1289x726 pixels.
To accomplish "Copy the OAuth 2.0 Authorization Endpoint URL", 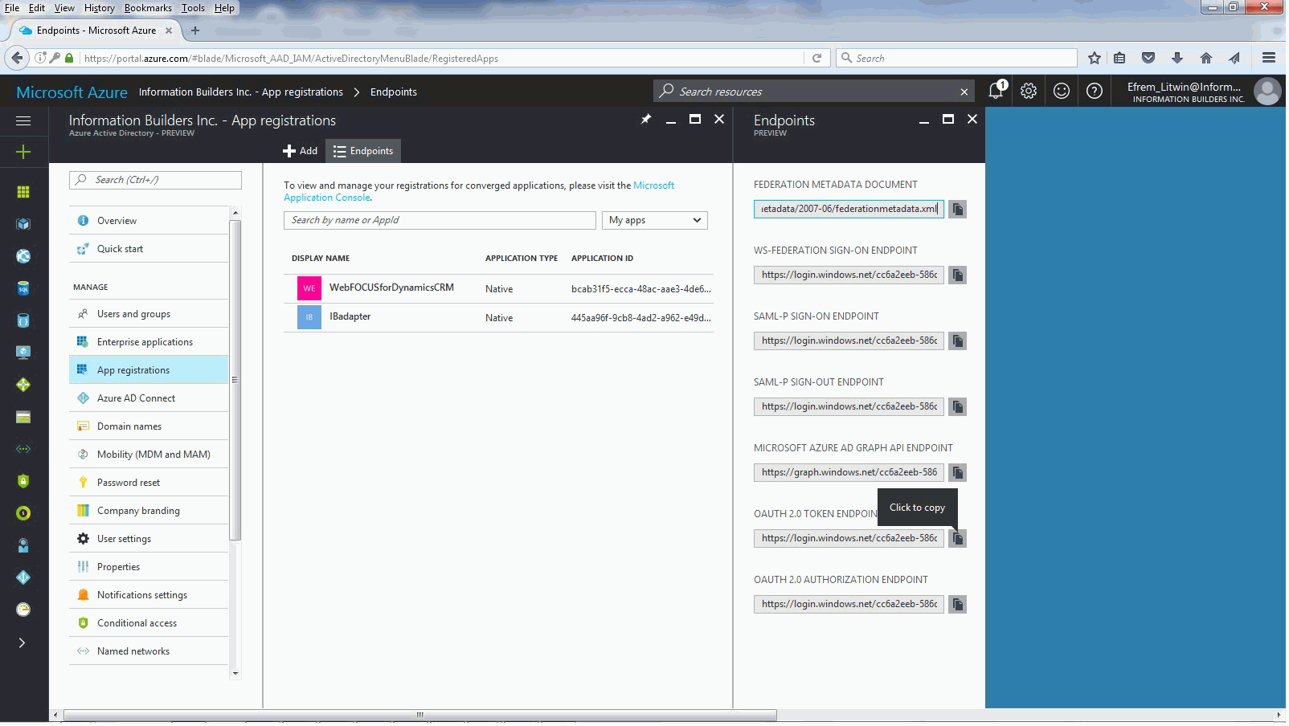I will click(957, 605).
